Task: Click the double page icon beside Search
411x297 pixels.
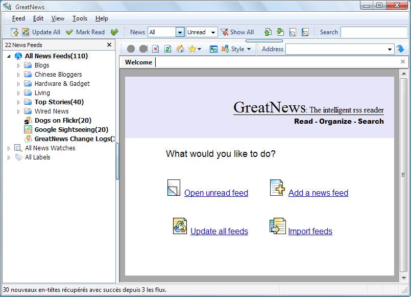Action: 305,32
